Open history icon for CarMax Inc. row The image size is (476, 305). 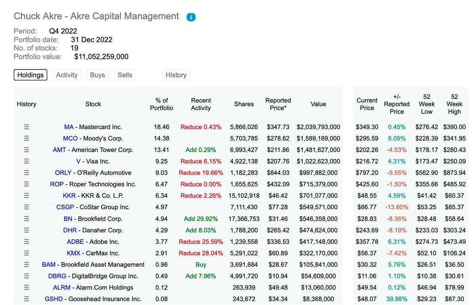[x=27, y=253]
